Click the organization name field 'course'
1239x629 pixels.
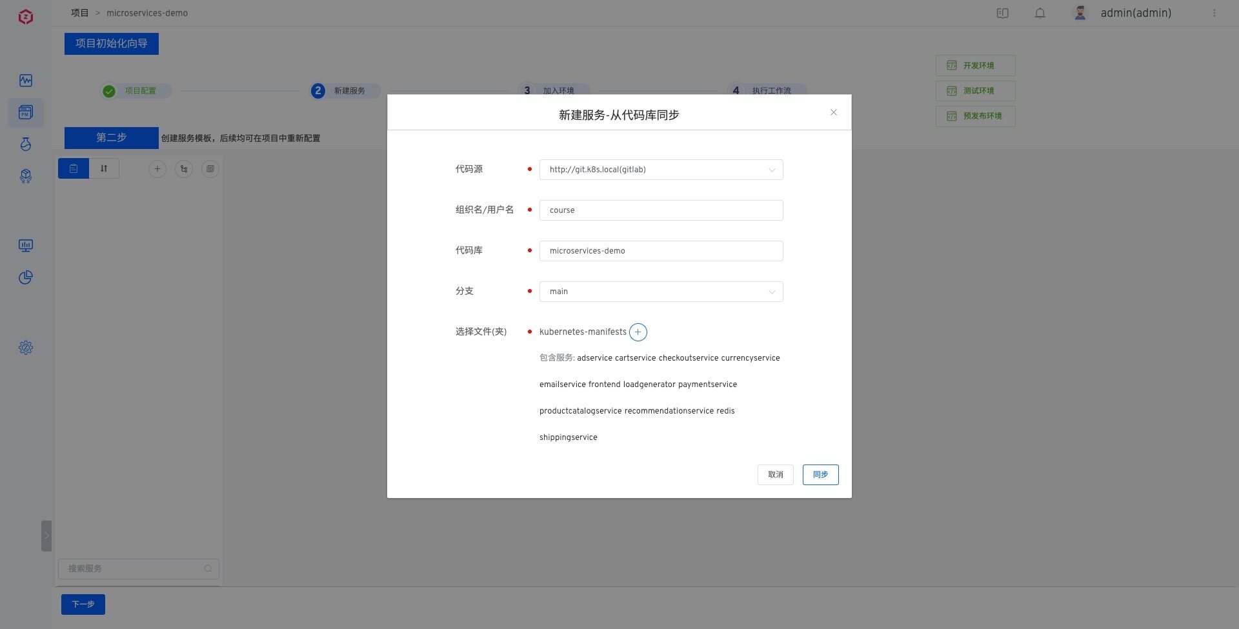click(661, 210)
